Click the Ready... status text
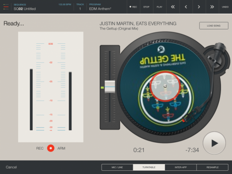The image size is (232, 174). (14, 23)
